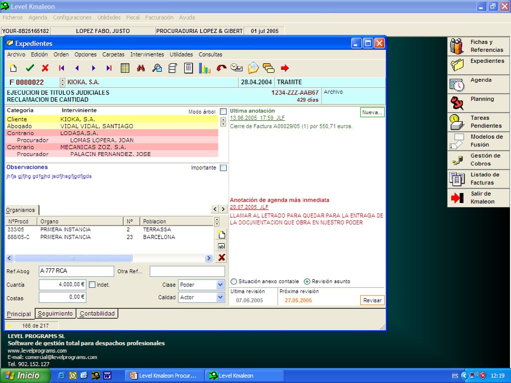Screen dimensions: 511x383
Task: Open the Planning pushpin sidebar icon
Action: pyautogui.click(x=457, y=103)
